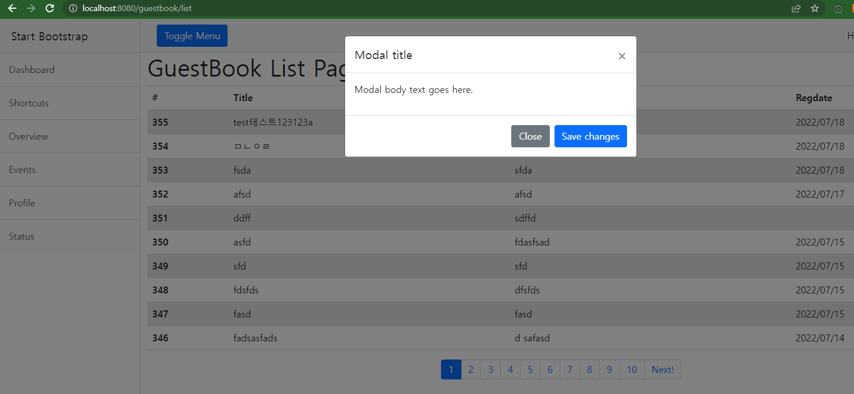The height and width of the screenshot is (394, 854).
Task: Click row number 355
Action: pos(160,122)
